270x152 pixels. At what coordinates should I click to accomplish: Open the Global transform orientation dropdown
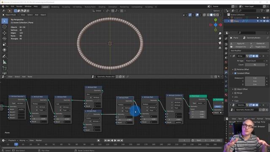pos(98,11)
